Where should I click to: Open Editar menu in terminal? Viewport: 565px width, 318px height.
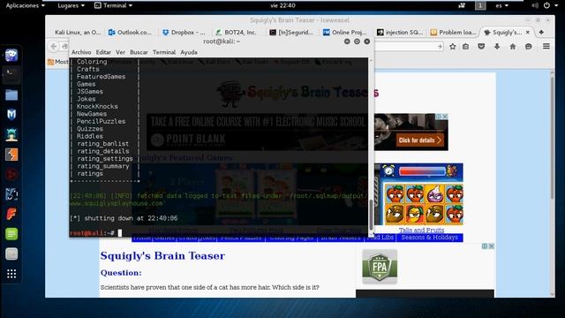[x=103, y=52]
